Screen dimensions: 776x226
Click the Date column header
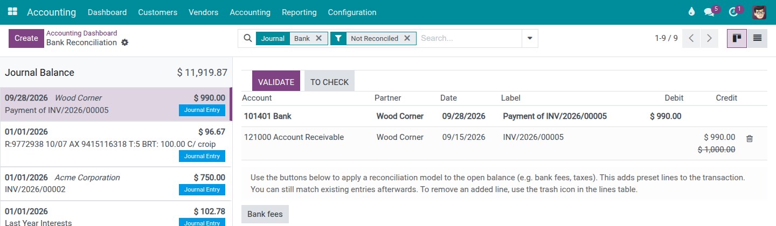click(448, 98)
